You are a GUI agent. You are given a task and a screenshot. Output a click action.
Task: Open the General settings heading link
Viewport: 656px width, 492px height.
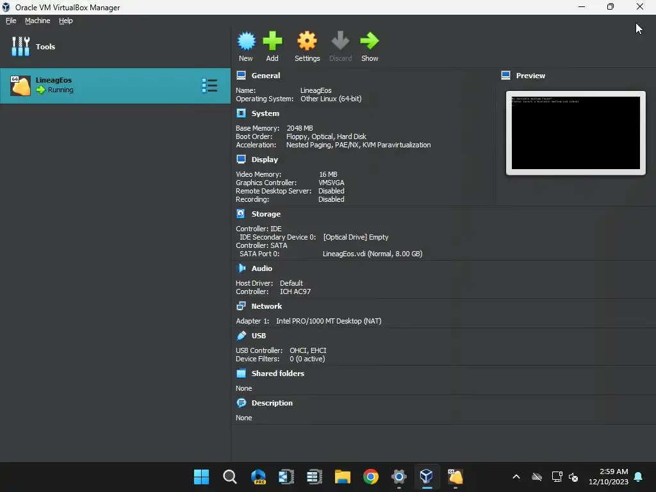266,76
